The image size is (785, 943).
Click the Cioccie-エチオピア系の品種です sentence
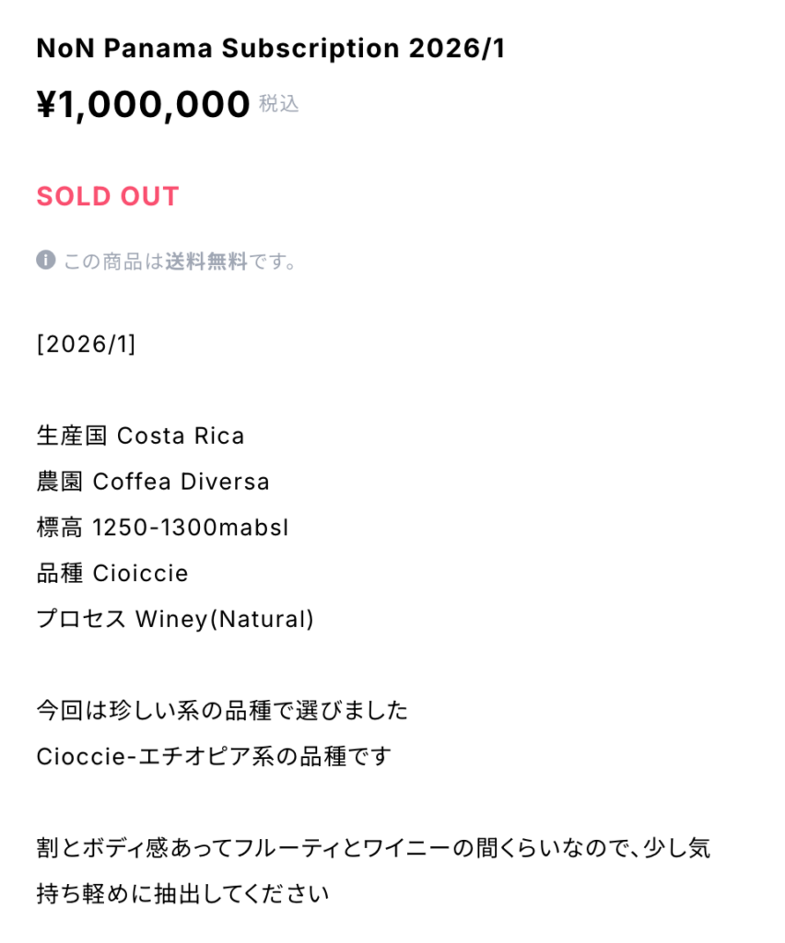(x=214, y=757)
